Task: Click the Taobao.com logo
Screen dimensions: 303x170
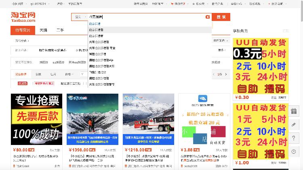Action: pyautogui.click(x=23, y=17)
